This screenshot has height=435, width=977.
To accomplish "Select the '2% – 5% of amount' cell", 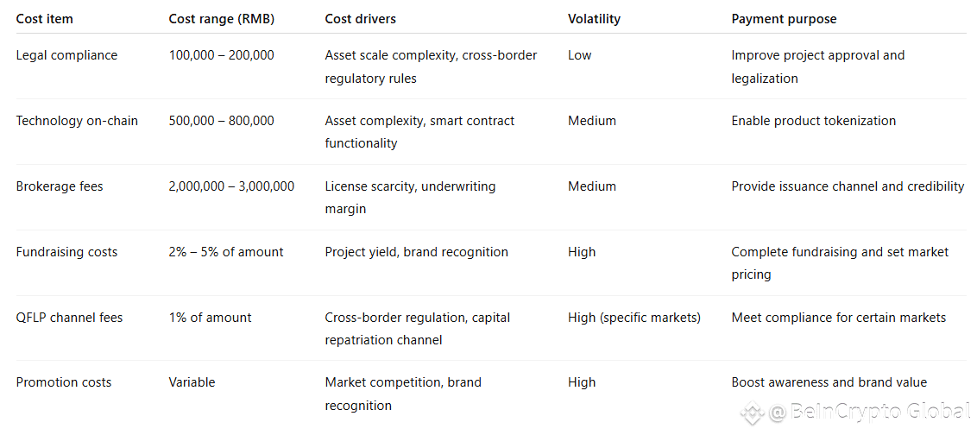I will (x=226, y=252).
